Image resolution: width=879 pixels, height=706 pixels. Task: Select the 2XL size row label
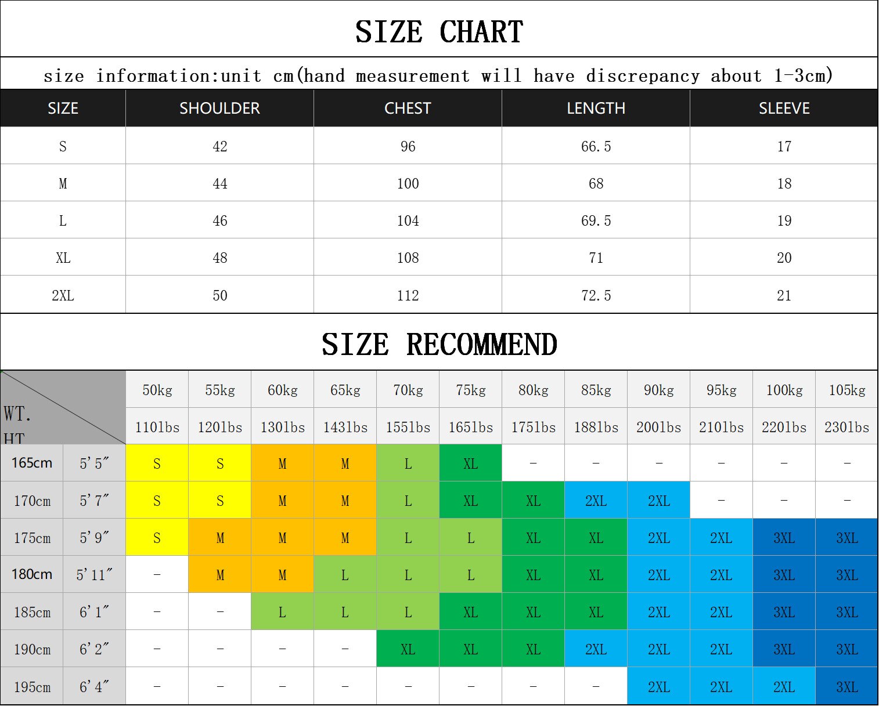(63, 295)
